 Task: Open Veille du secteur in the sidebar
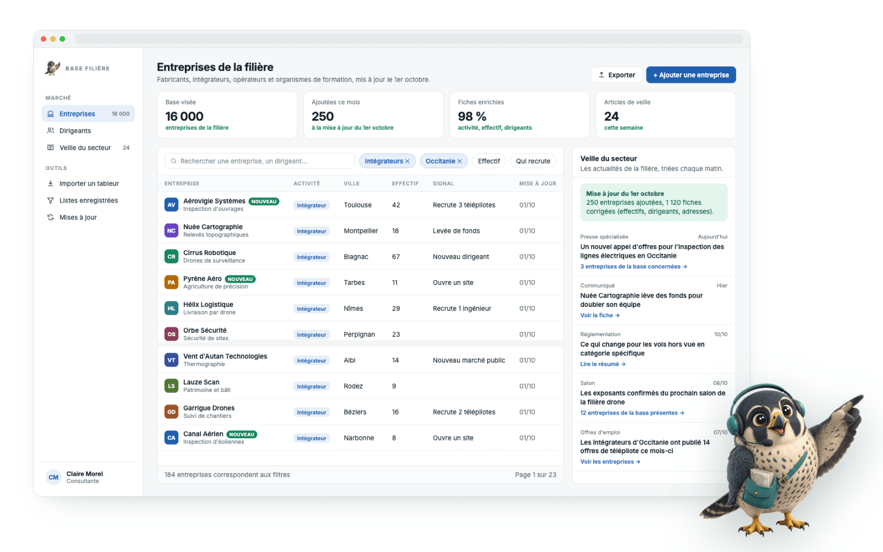tap(88, 147)
